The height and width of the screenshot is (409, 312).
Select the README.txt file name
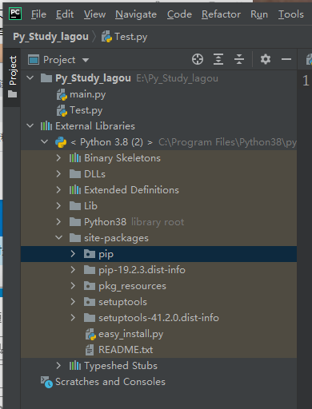point(126,350)
